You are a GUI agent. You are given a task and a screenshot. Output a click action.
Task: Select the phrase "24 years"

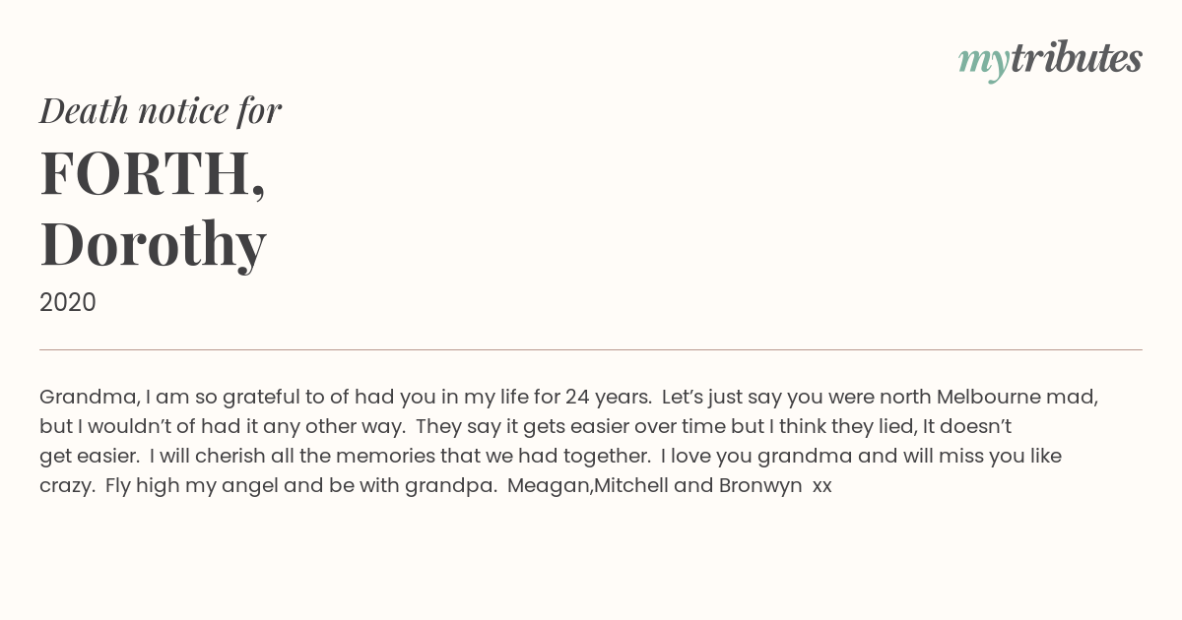tap(607, 398)
